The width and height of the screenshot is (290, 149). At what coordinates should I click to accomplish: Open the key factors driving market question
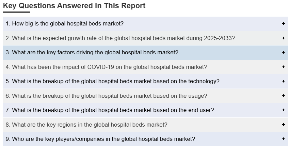pos(92,53)
